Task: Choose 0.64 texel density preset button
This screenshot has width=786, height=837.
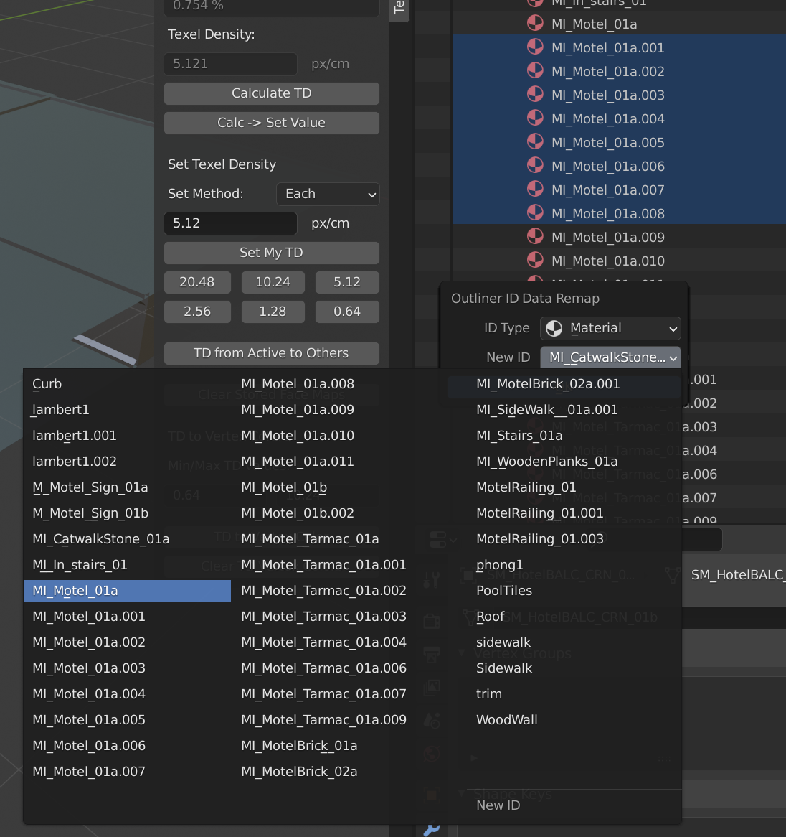Action: pyautogui.click(x=347, y=312)
